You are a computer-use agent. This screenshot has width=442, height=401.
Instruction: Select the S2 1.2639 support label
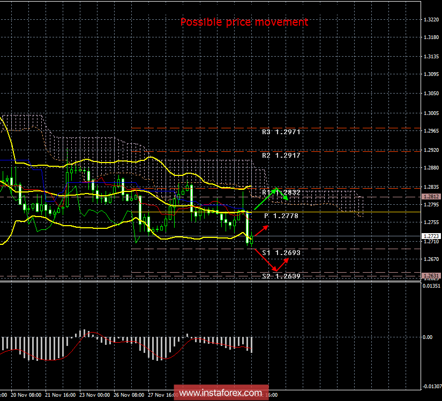click(281, 276)
